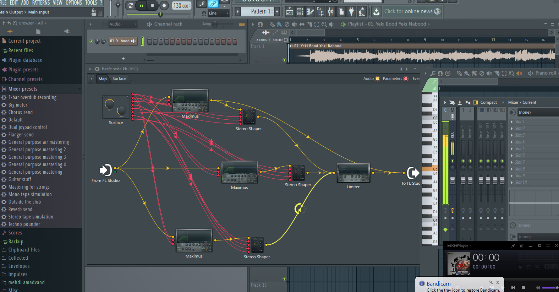
Task: Click the download icon beside online news
Action: tap(376, 12)
